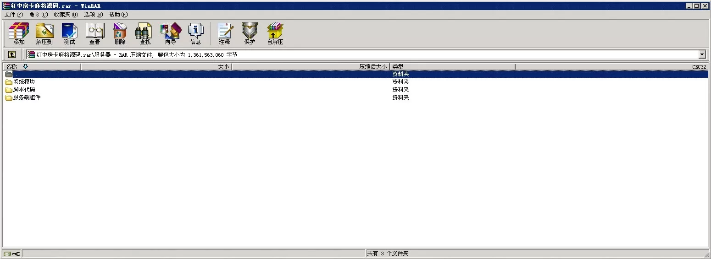This screenshot has height=259, width=711.
Task: Select the 系统模块 folder
Action: 24,82
